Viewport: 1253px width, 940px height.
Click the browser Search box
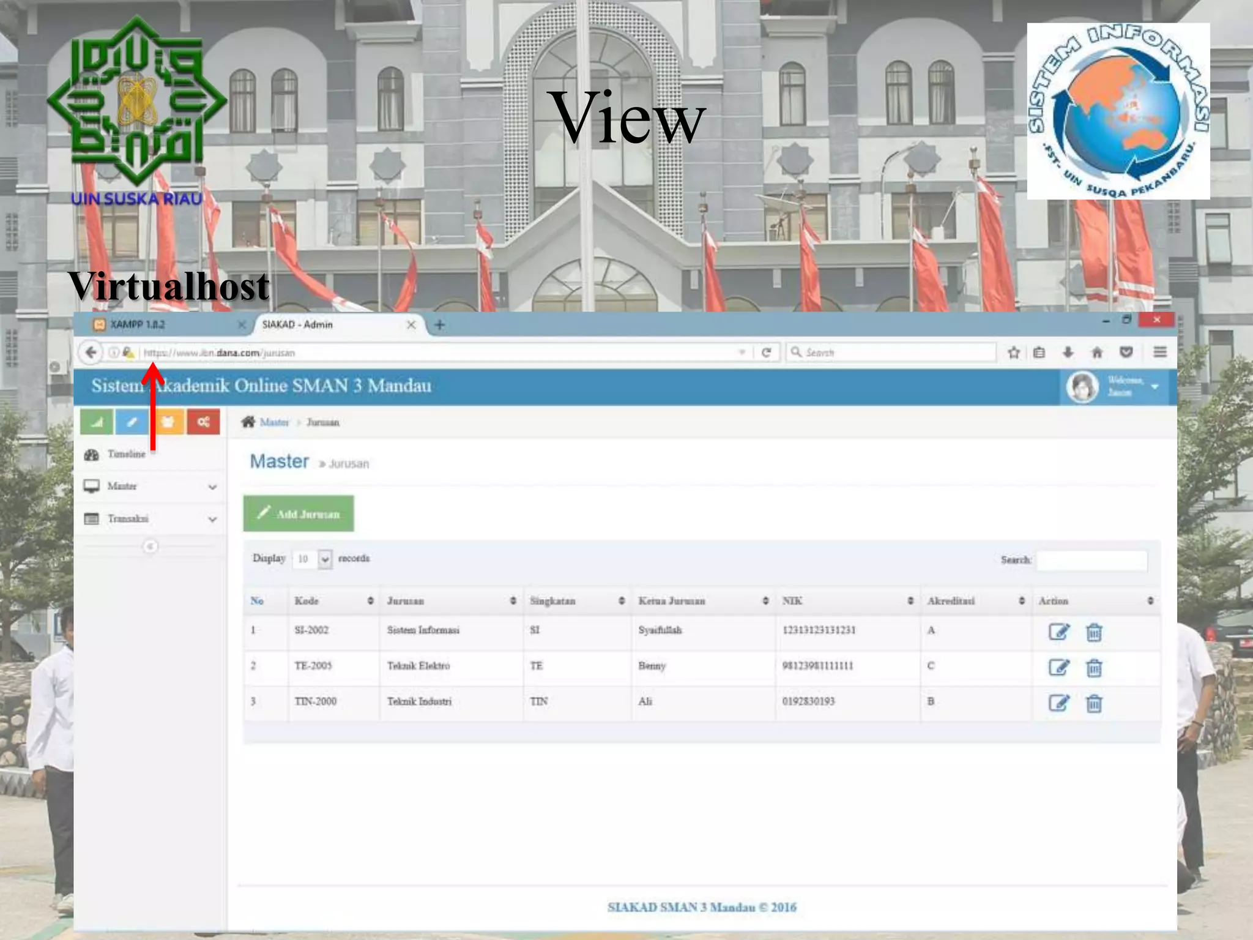(891, 352)
